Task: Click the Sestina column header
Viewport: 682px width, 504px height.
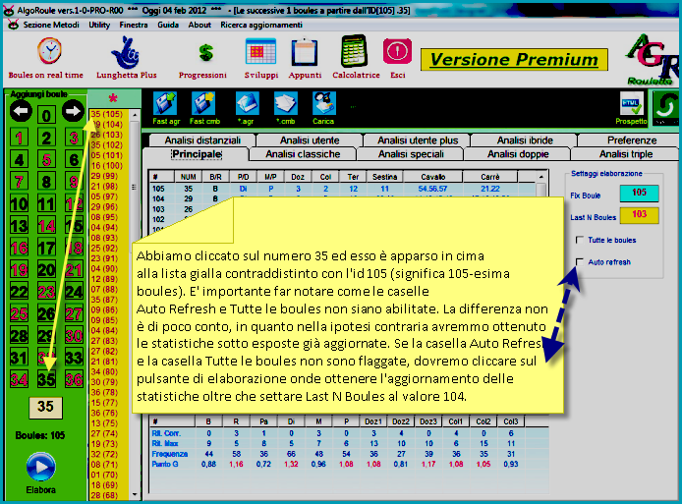Action: 385,177
